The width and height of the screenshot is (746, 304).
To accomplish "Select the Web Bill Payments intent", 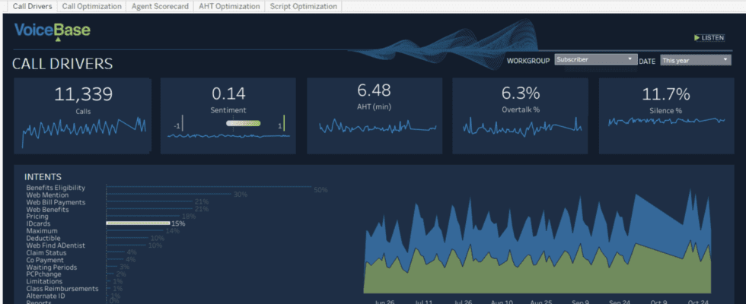I will tap(56, 202).
